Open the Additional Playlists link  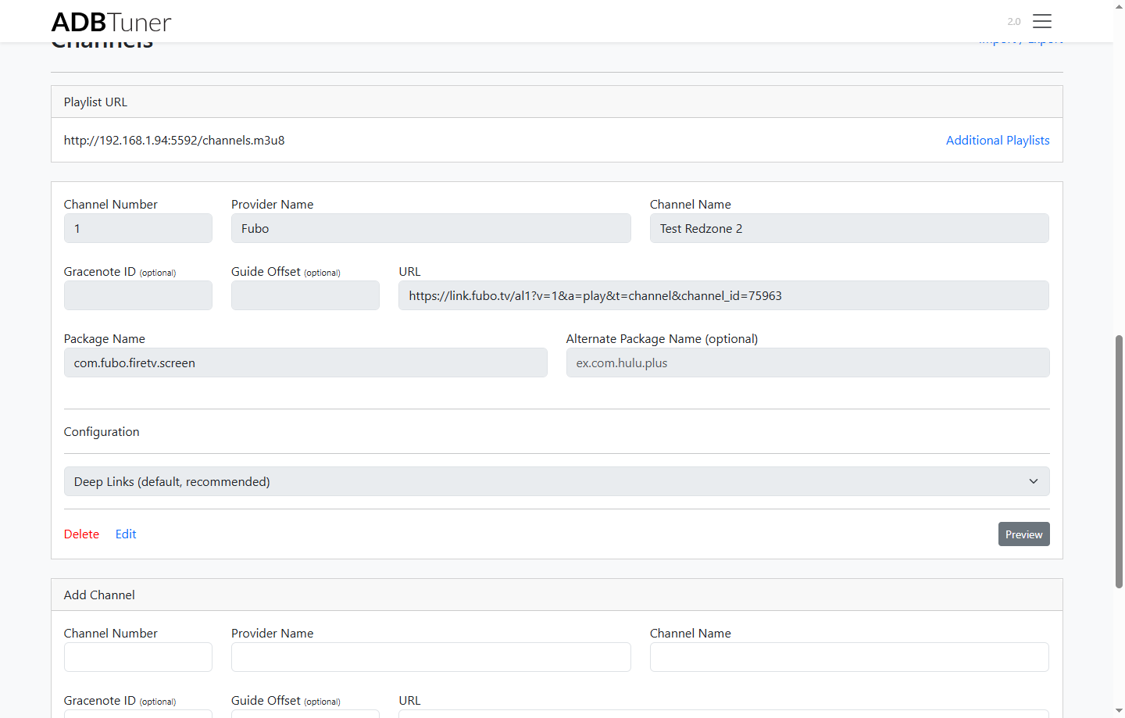pyautogui.click(x=997, y=141)
